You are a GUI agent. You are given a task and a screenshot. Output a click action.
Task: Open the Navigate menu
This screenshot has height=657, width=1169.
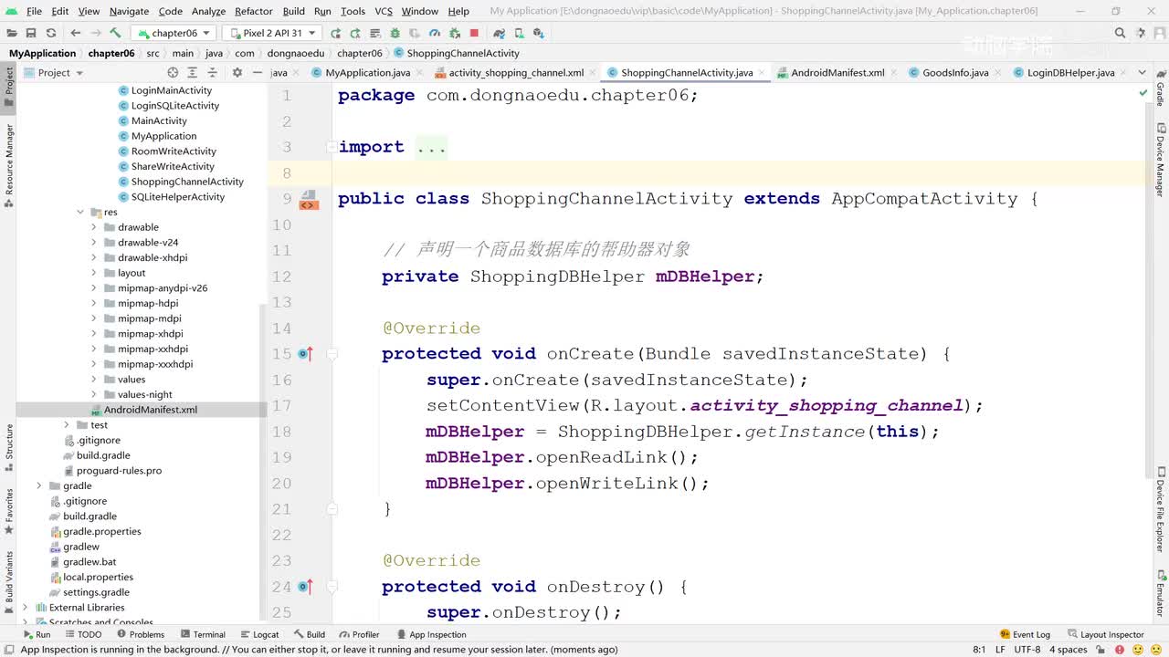pos(129,11)
